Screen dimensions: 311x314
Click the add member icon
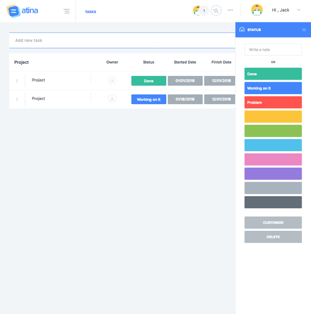pyautogui.click(x=216, y=10)
